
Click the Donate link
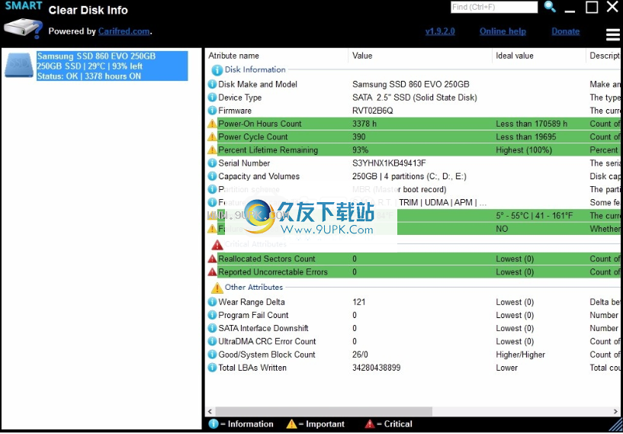click(x=565, y=31)
